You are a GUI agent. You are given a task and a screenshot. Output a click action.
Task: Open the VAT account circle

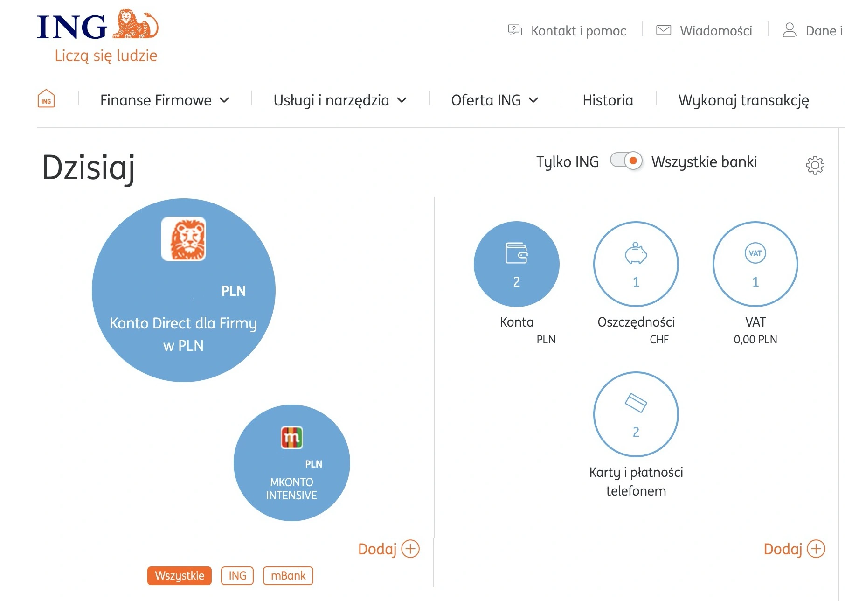755,264
